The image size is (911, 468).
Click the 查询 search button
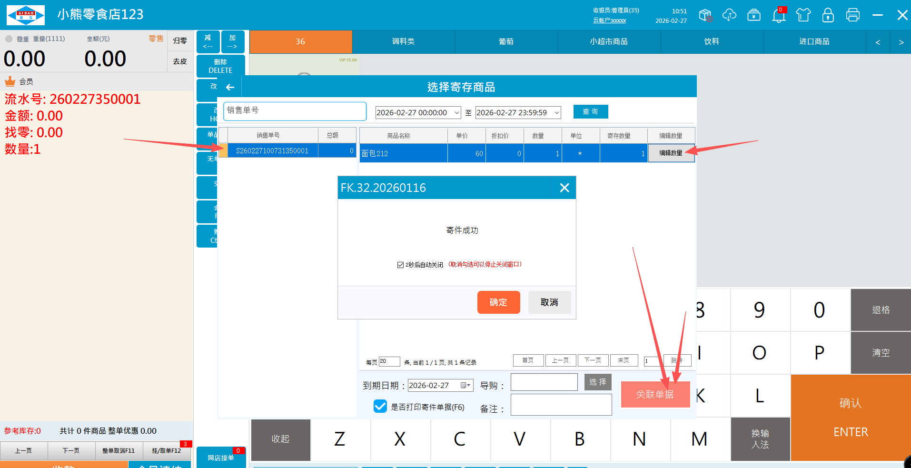click(x=591, y=111)
